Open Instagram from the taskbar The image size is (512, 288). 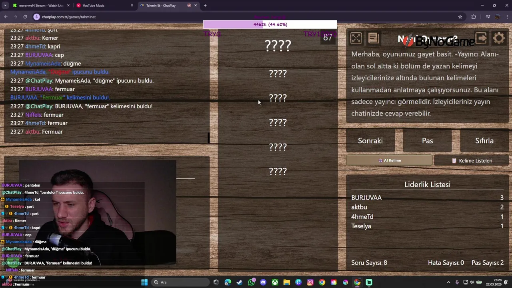pos(310,282)
